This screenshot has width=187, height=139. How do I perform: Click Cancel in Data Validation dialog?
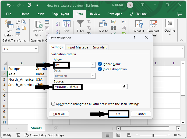point(141,114)
